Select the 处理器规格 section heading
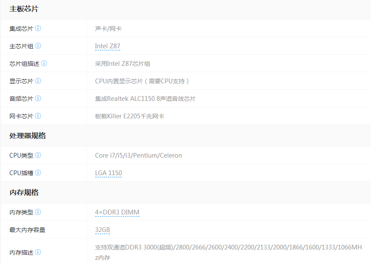 [27, 136]
